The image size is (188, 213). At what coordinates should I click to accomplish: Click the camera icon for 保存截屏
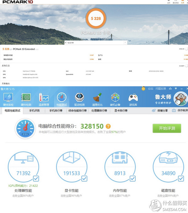click(174, 110)
